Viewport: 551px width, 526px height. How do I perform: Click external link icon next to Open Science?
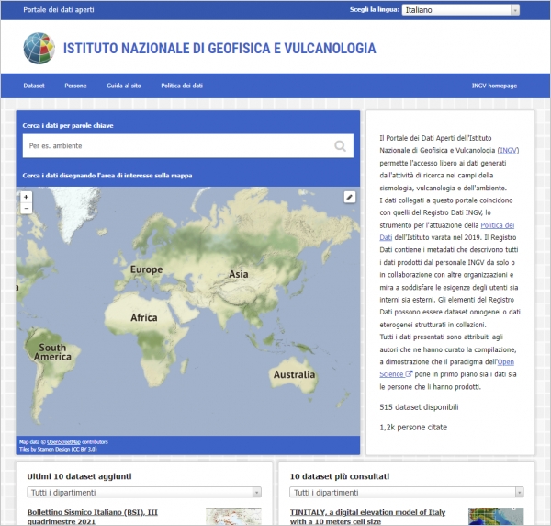coord(409,374)
